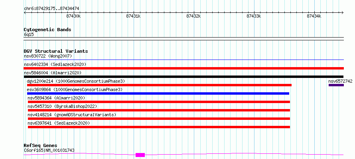Click the 87433k ruler mark
Viewport: 355px width, 159px height.
click(254, 16)
